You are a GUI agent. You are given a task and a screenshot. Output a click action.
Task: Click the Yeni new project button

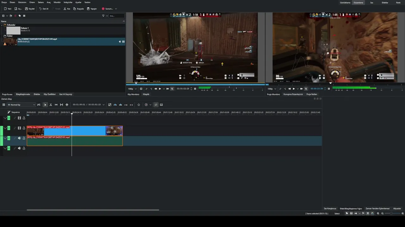click(8, 9)
